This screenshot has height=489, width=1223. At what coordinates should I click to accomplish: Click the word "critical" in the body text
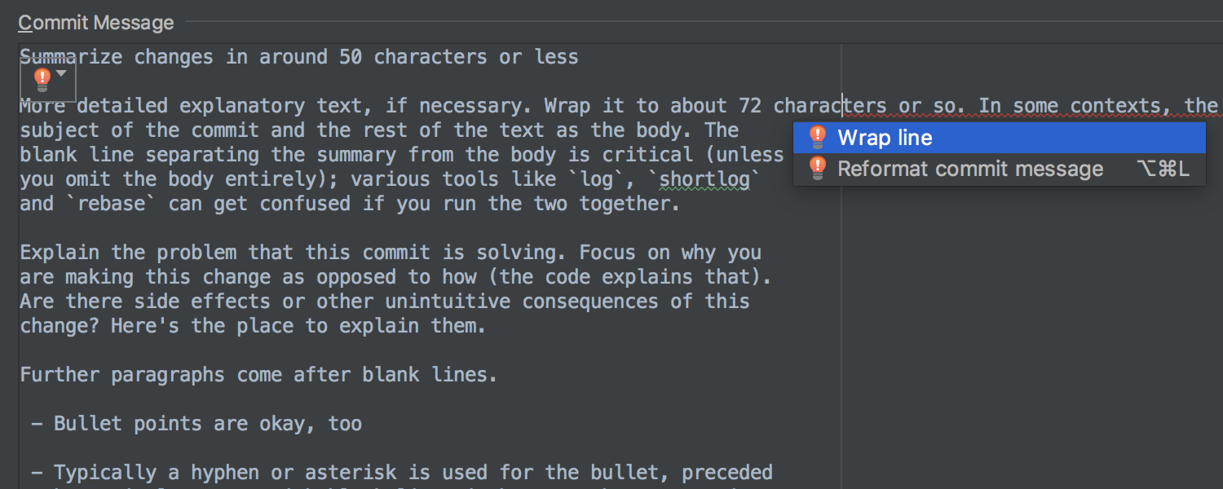coord(647,155)
